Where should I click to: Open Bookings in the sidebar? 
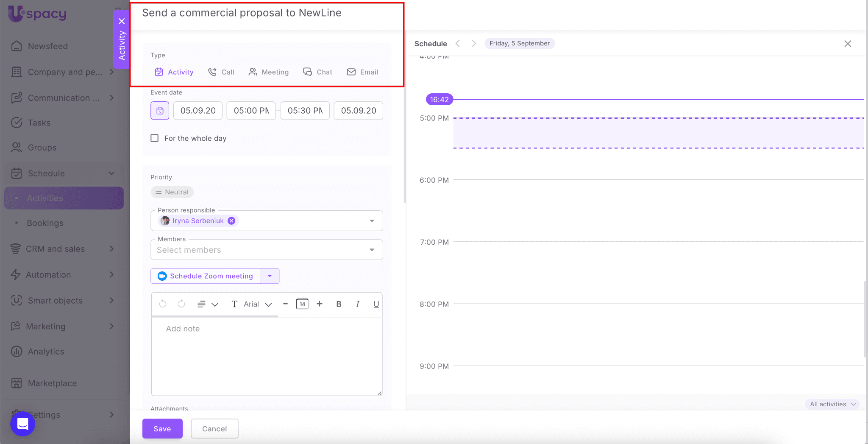pyautogui.click(x=45, y=223)
